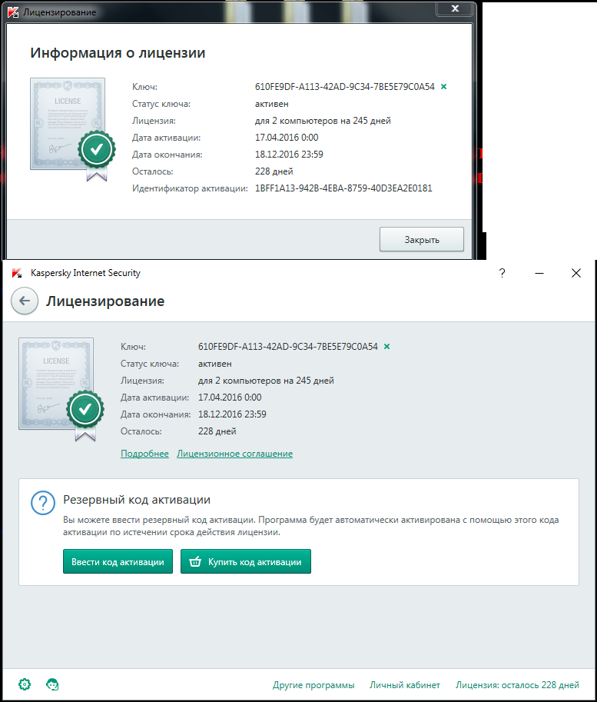
Task: Click Купить код активации button
Action: [x=246, y=561]
